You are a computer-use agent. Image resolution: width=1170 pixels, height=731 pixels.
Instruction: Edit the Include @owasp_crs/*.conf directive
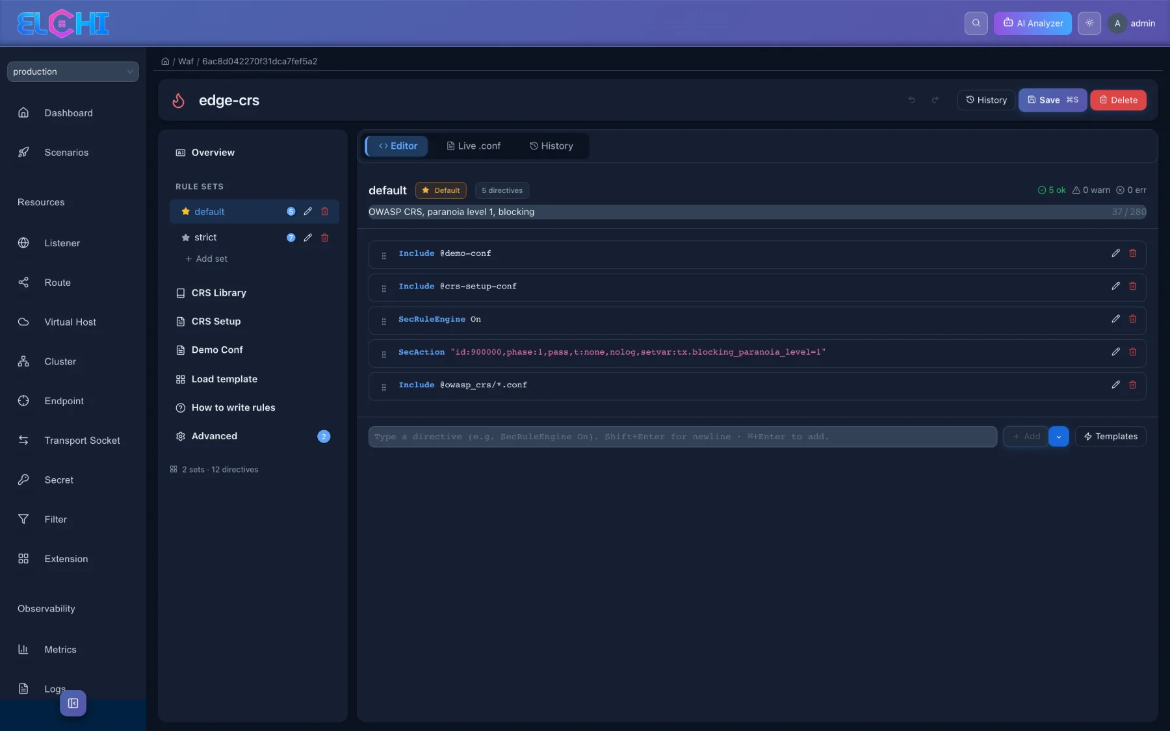point(1115,385)
